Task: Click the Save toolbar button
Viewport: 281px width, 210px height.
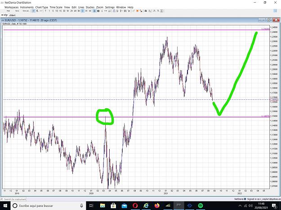Action: pyautogui.click(x=17, y=11)
